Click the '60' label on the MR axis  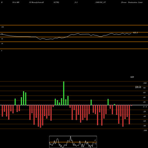[x=144, y=93]
